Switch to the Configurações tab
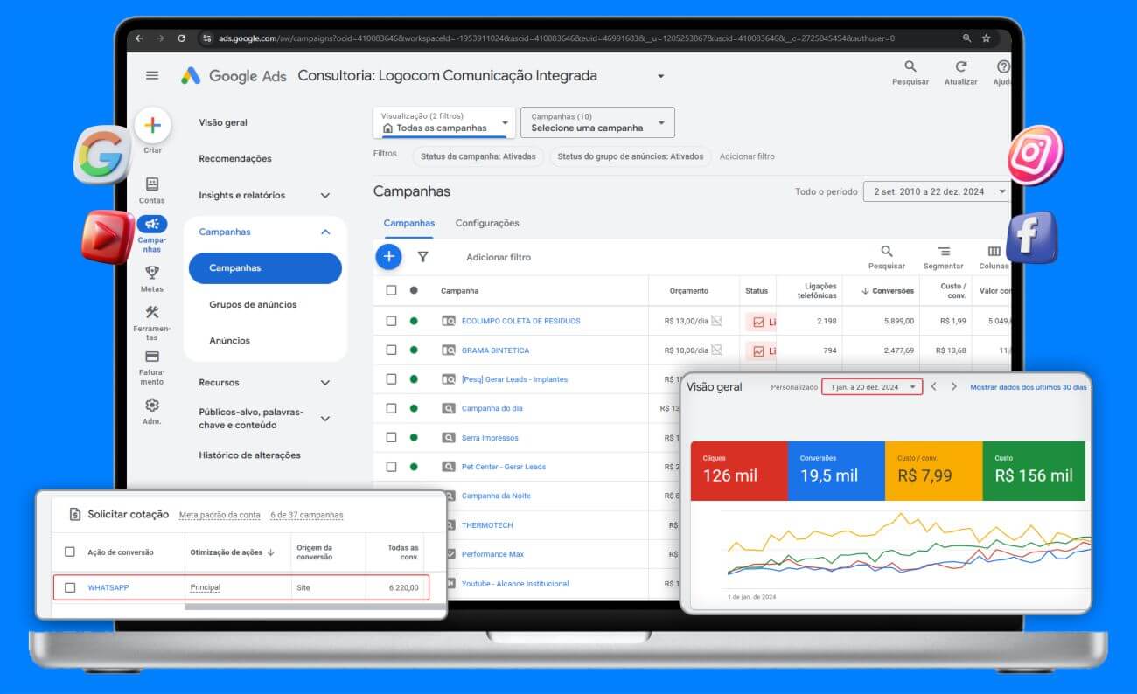 (x=487, y=223)
